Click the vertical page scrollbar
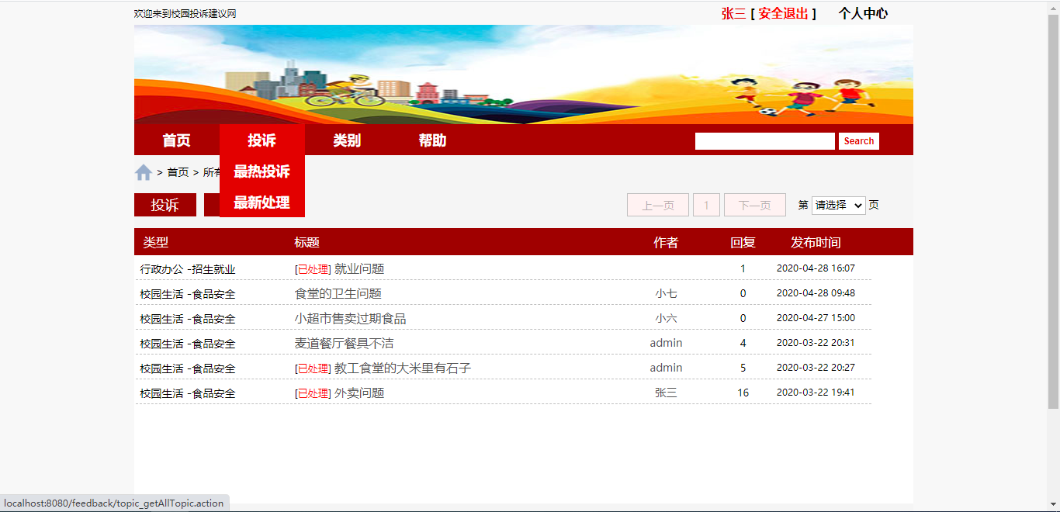The image size is (1060, 512). pos(1053,209)
